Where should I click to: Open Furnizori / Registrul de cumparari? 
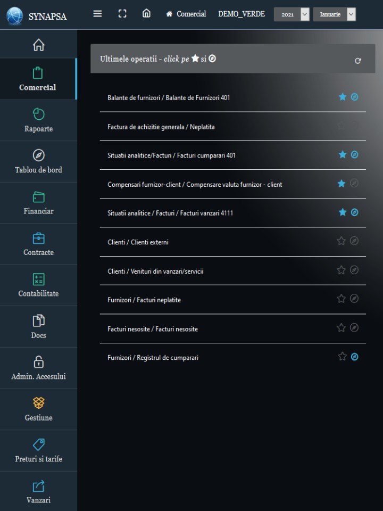[x=153, y=358]
